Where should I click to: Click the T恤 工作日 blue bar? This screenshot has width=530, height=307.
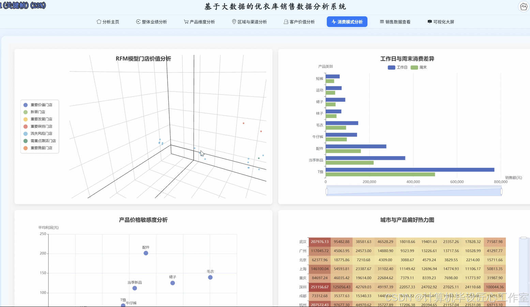coord(410,170)
